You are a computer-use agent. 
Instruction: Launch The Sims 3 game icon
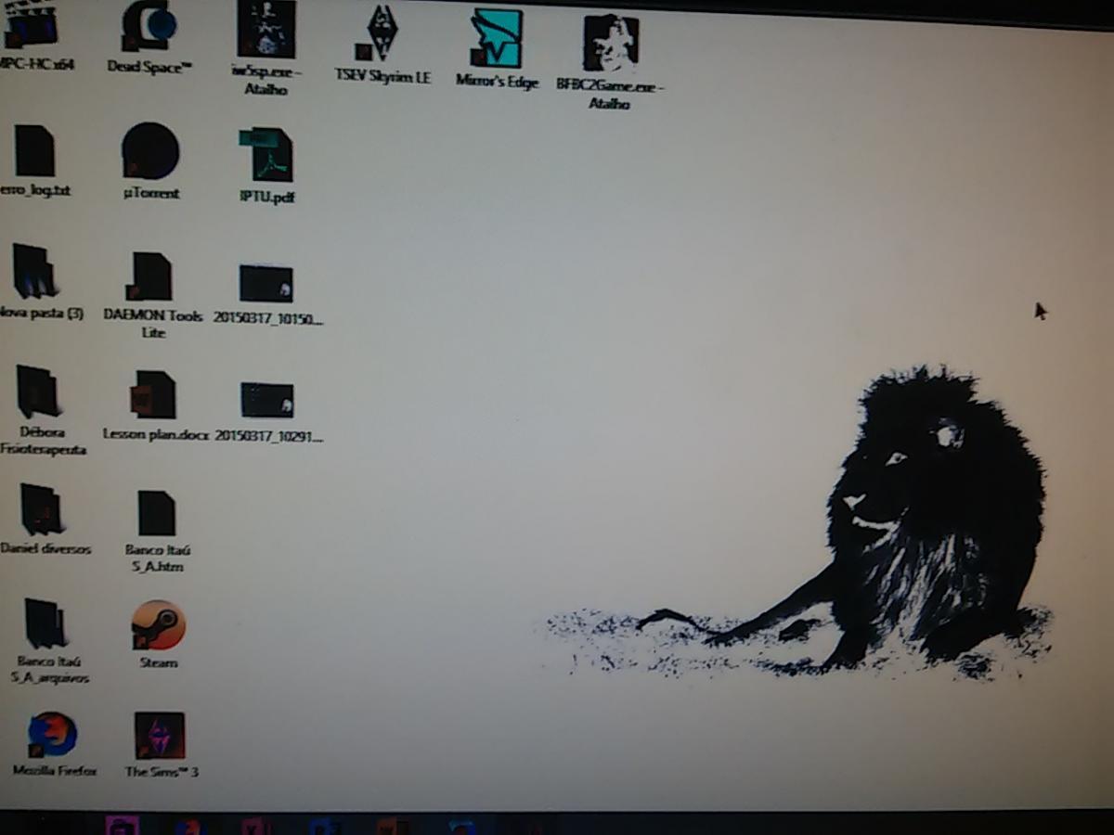(x=160, y=736)
